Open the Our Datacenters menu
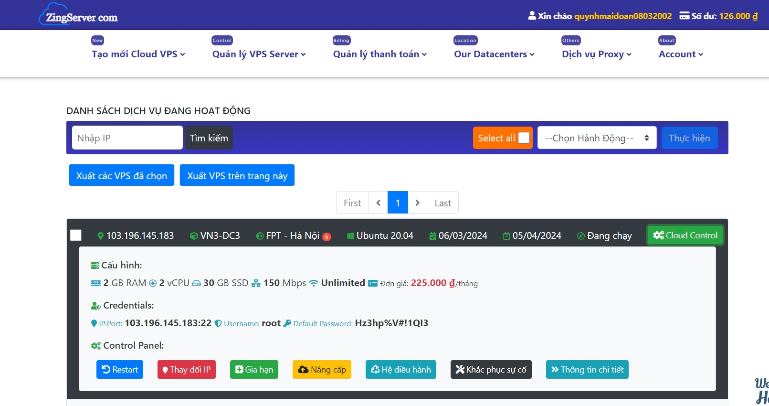 (494, 54)
